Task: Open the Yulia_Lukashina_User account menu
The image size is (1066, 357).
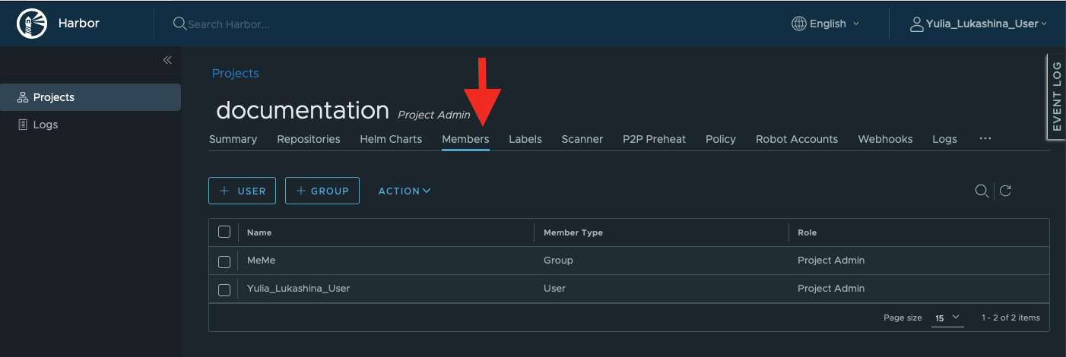Action: coord(979,24)
